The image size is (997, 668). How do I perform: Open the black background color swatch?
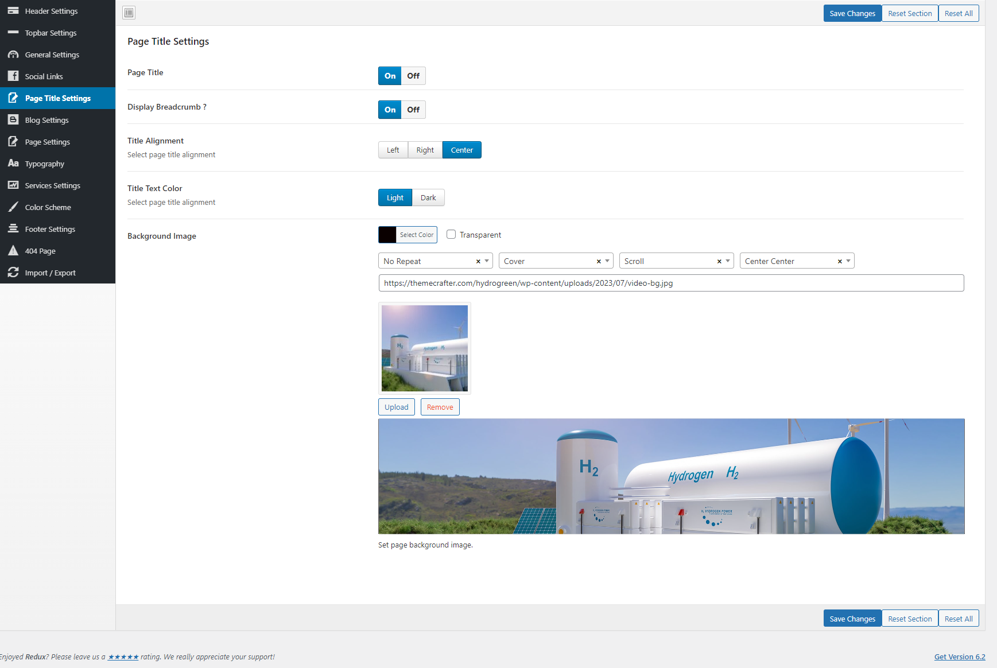coord(387,235)
